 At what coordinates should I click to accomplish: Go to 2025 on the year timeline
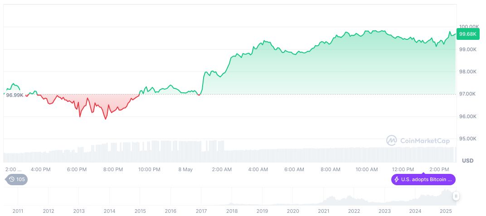(446, 211)
